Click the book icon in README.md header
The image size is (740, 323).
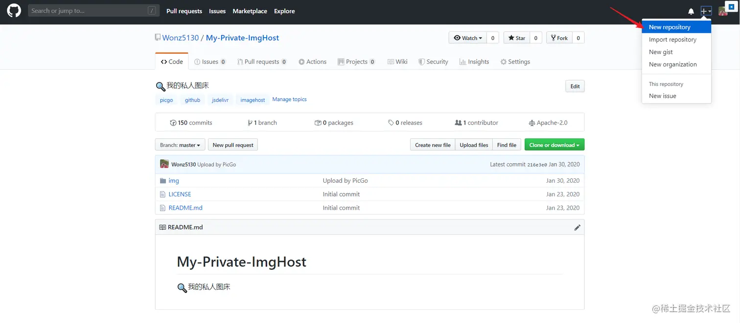(162, 227)
